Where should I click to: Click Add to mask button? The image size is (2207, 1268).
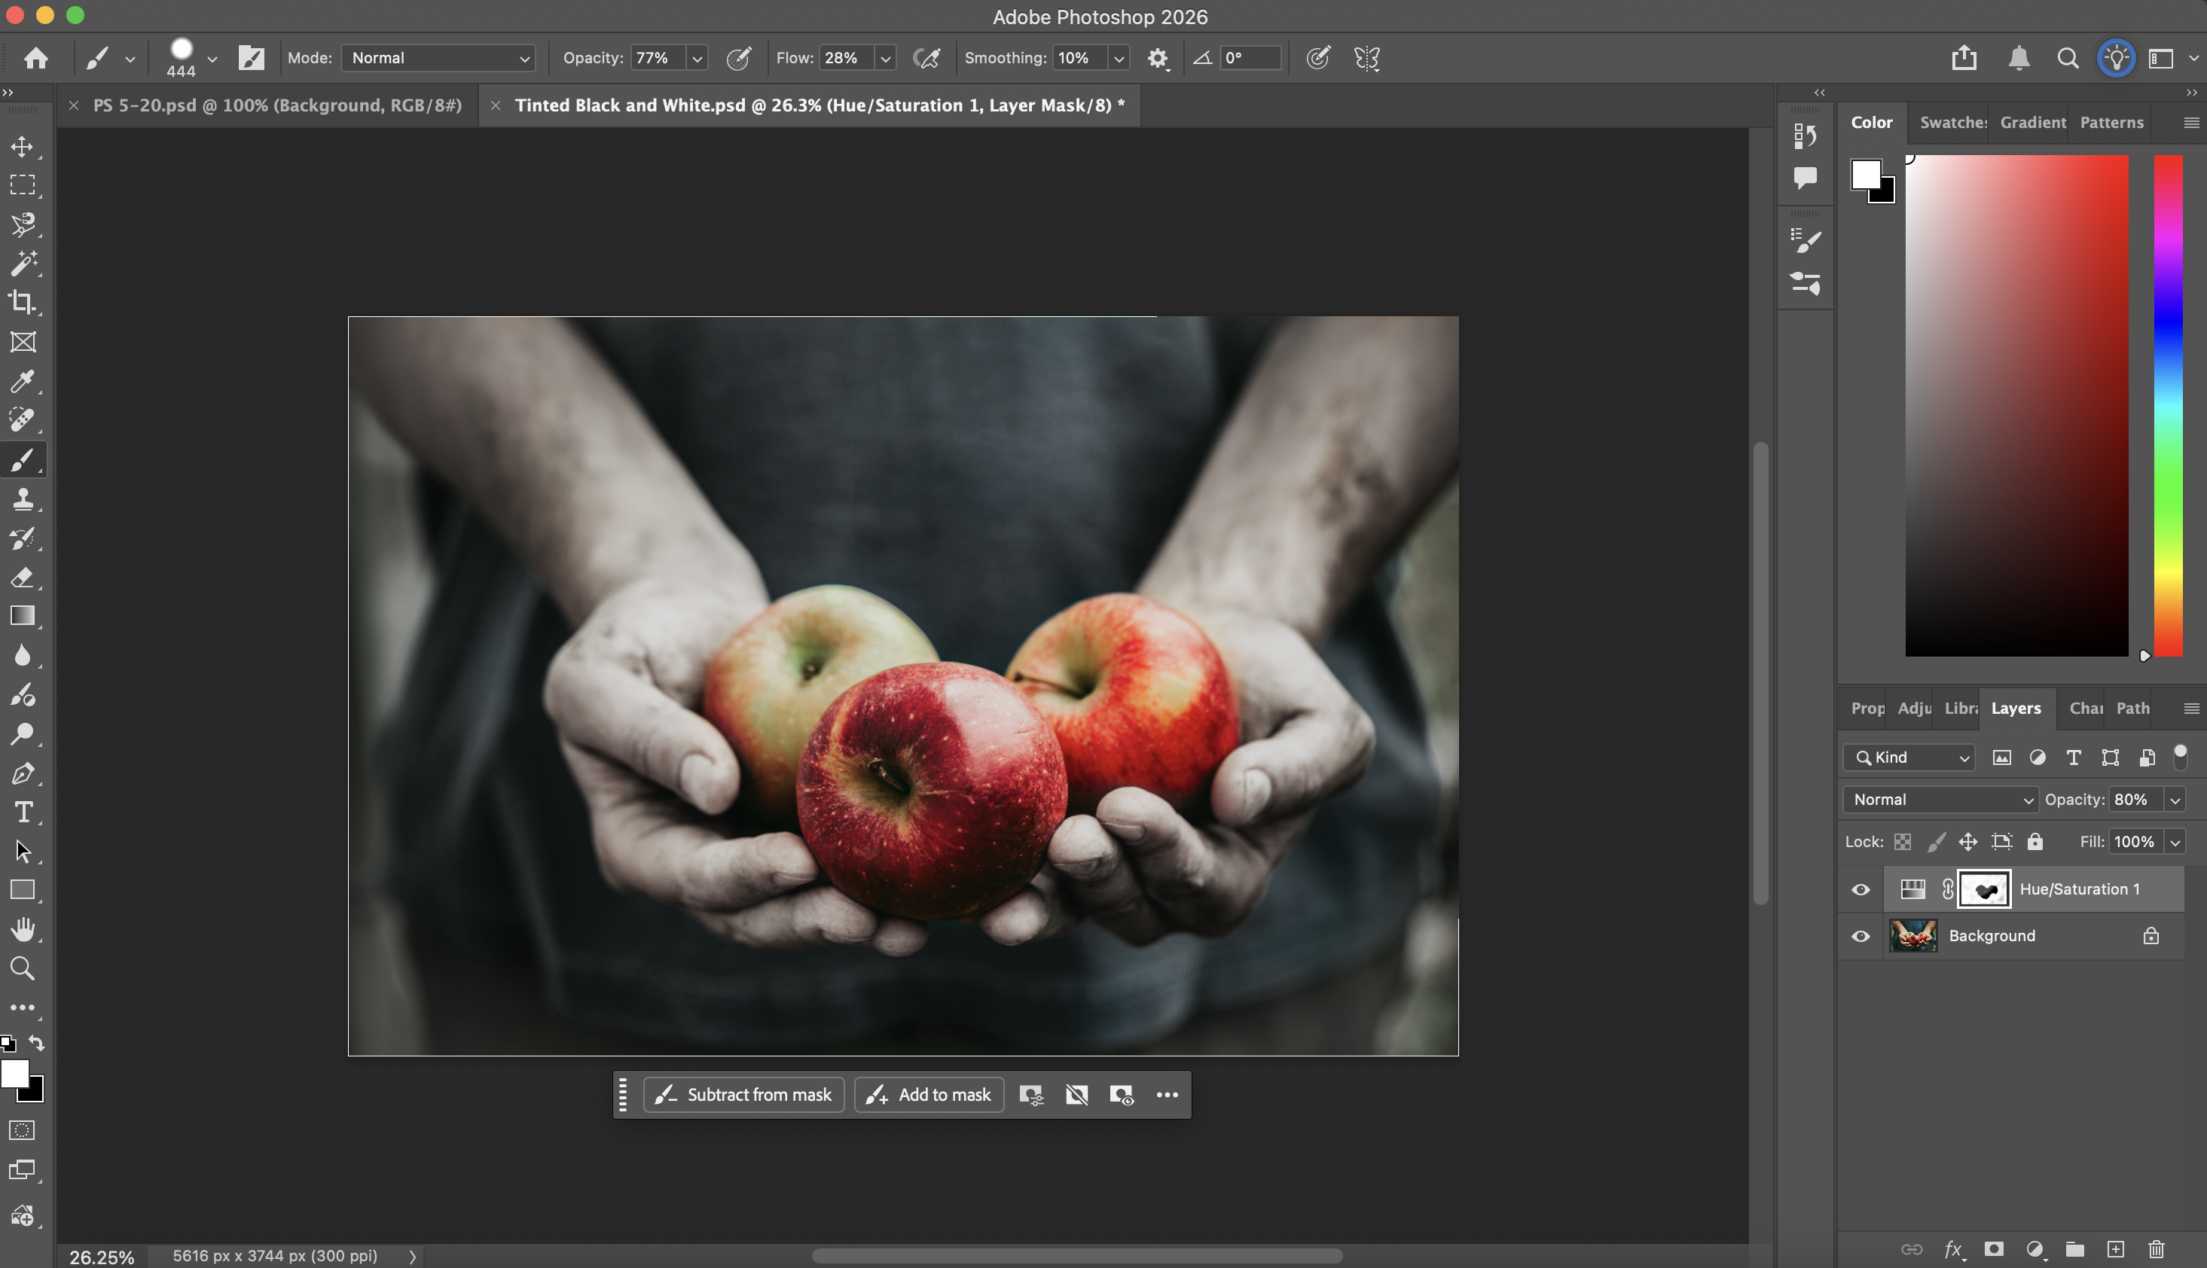pos(929,1095)
